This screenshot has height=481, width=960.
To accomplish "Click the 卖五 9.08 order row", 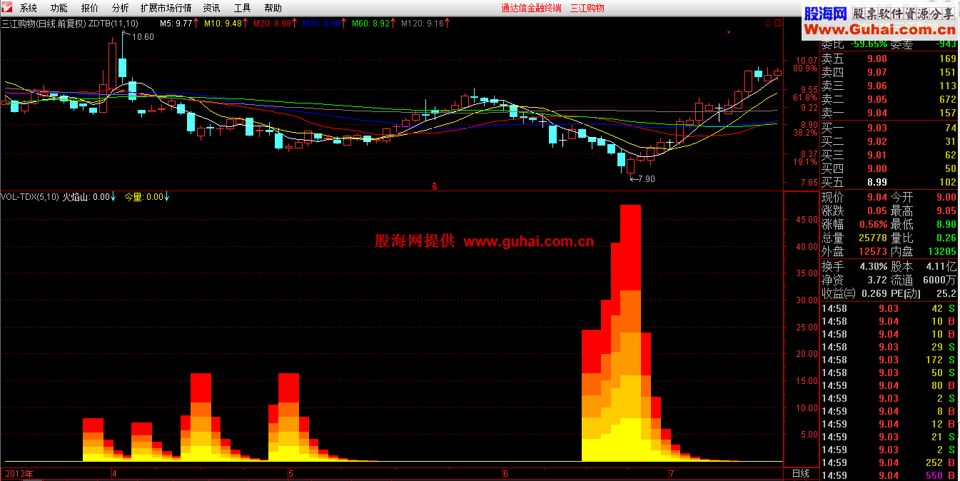I will click(889, 59).
